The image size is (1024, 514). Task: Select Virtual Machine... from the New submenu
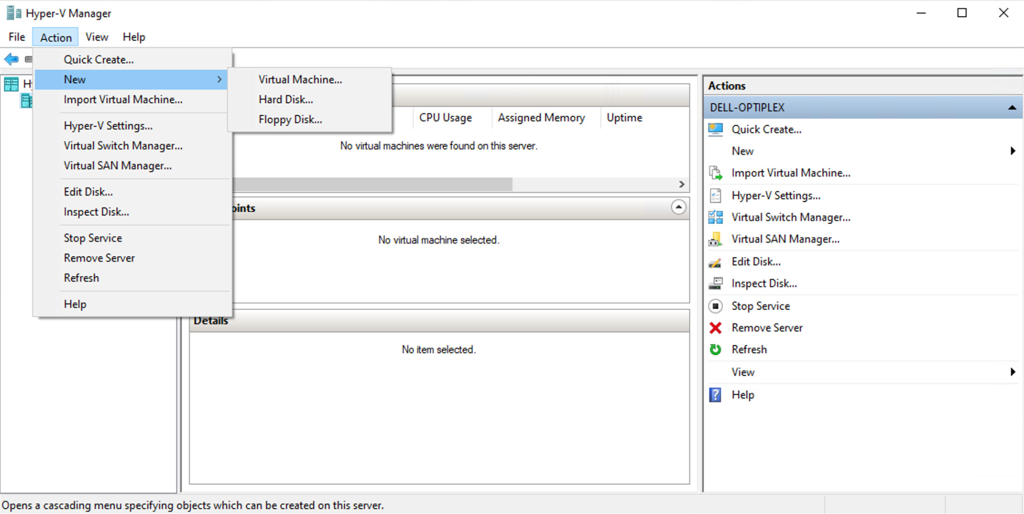[x=310, y=79]
